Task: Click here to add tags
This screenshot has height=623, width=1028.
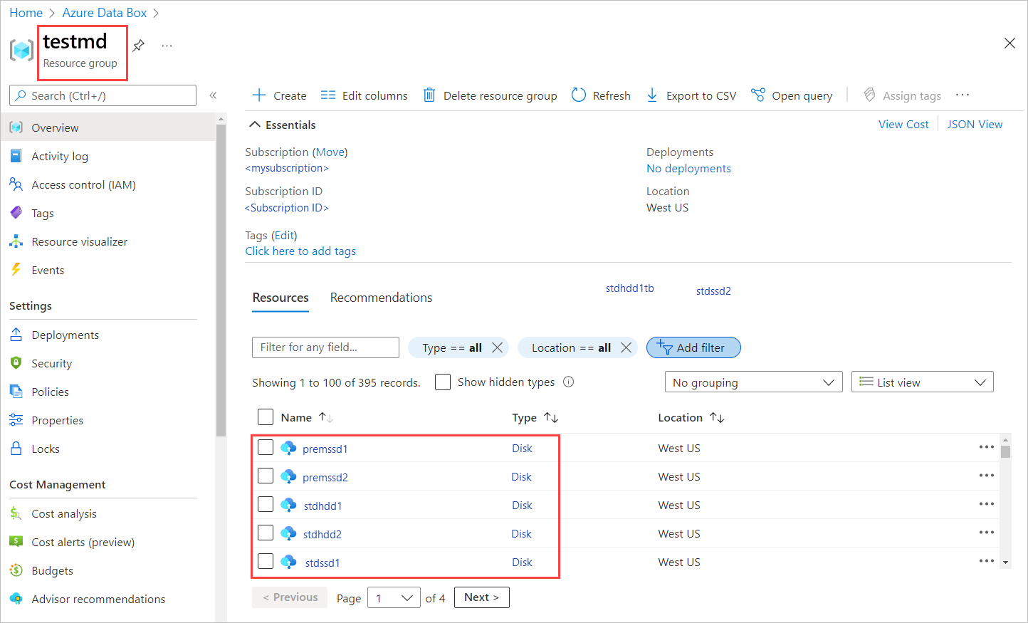Action: click(300, 251)
